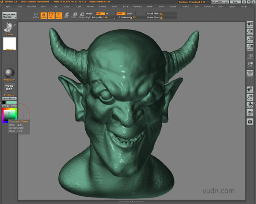The image size is (256, 204).
Task: Open the Tool selector head thumbnail
Action: click(x=9, y=28)
